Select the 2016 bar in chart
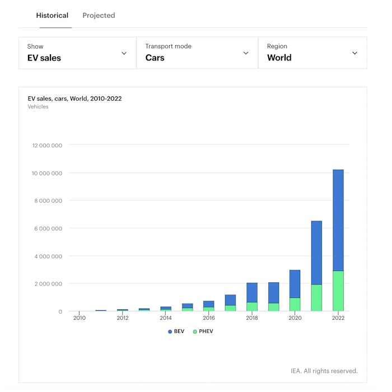This screenshot has height=392, width=392. click(x=209, y=306)
